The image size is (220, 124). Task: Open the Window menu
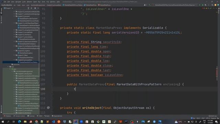(53, 2)
